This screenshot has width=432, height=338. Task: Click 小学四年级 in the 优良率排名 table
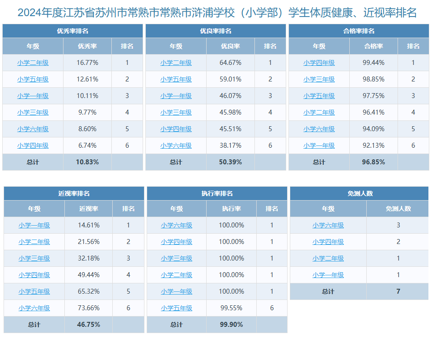(x=176, y=129)
